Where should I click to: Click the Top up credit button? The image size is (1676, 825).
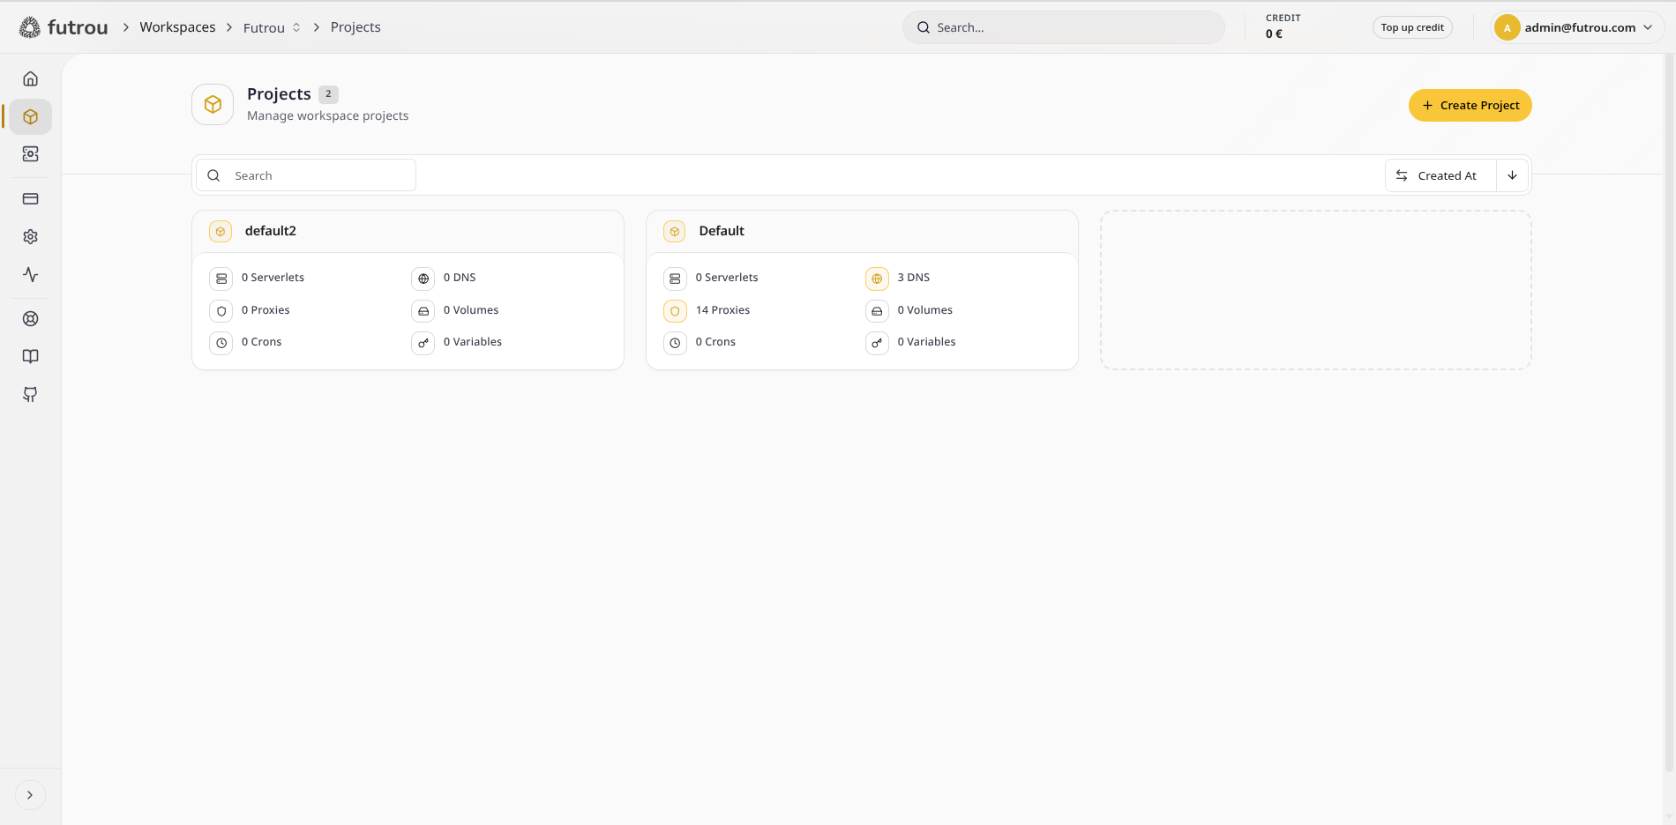pos(1412,27)
